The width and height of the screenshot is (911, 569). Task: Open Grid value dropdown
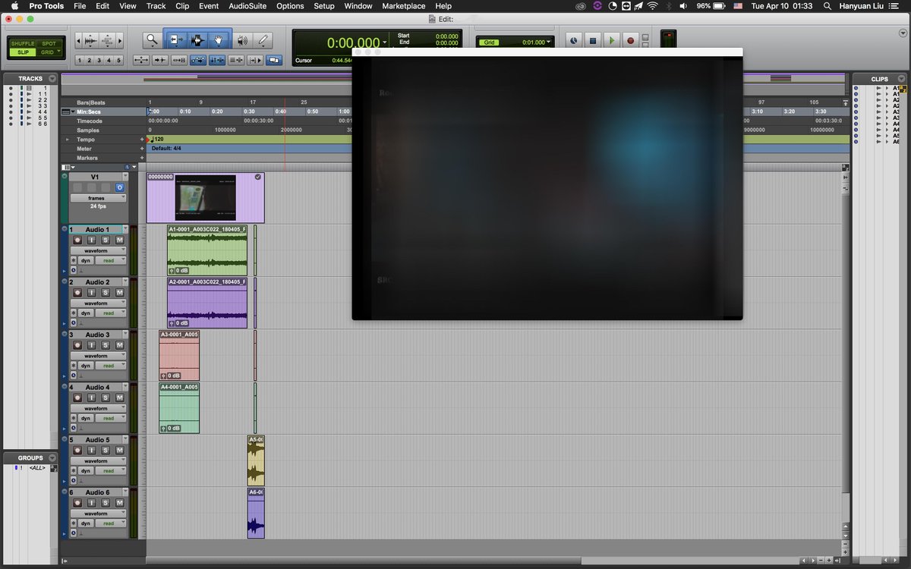coord(549,42)
